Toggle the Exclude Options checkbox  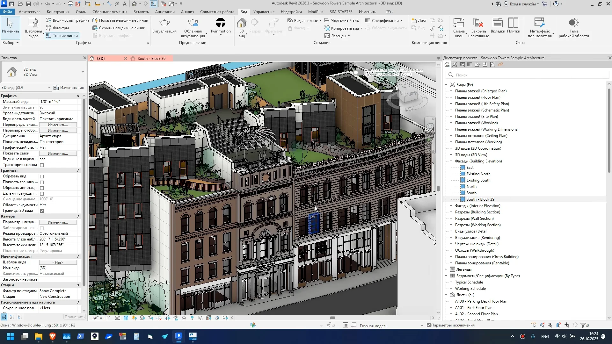(x=429, y=325)
